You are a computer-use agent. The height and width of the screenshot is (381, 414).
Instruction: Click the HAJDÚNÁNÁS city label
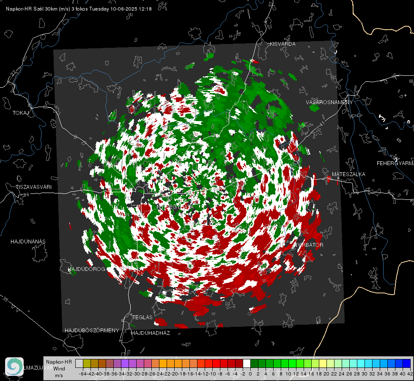point(28,242)
